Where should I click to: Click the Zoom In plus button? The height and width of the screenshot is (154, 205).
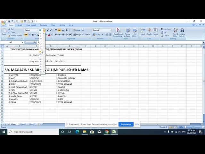[203, 127]
